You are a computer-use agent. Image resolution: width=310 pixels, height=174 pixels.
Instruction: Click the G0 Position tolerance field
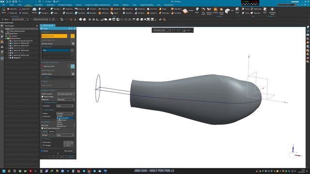tap(68, 142)
